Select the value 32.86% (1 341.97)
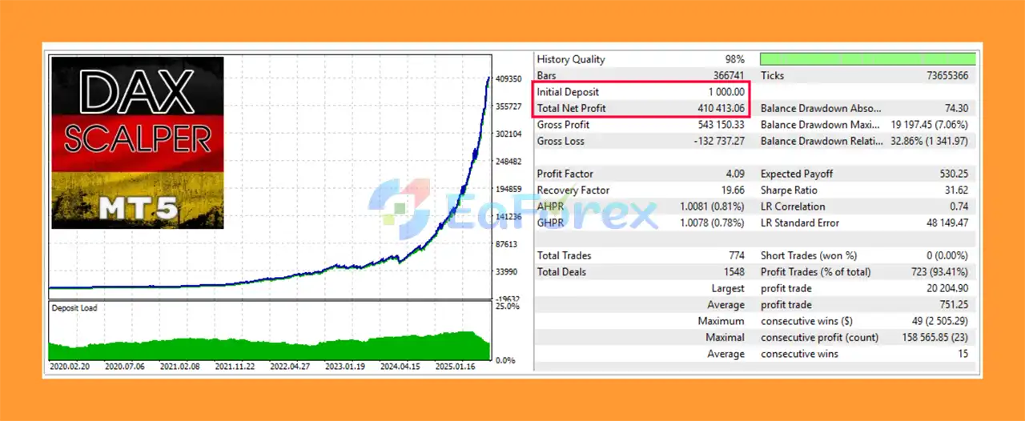 [x=930, y=141]
